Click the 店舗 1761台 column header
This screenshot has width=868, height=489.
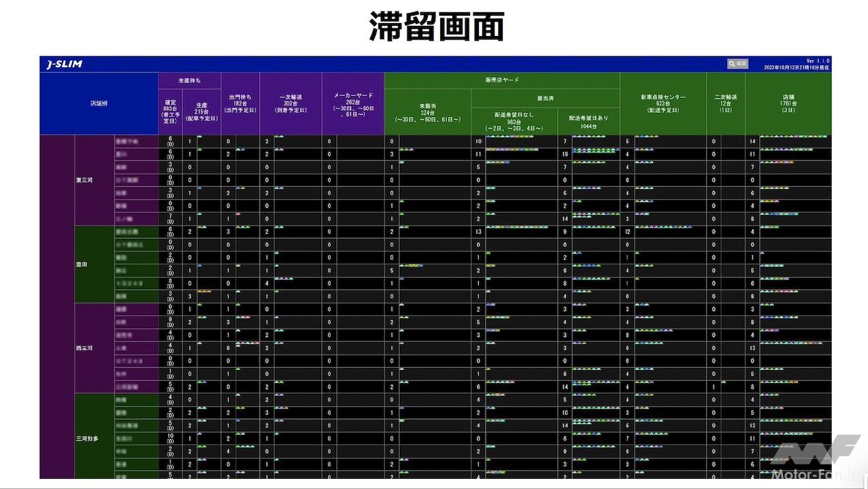coord(788,103)
